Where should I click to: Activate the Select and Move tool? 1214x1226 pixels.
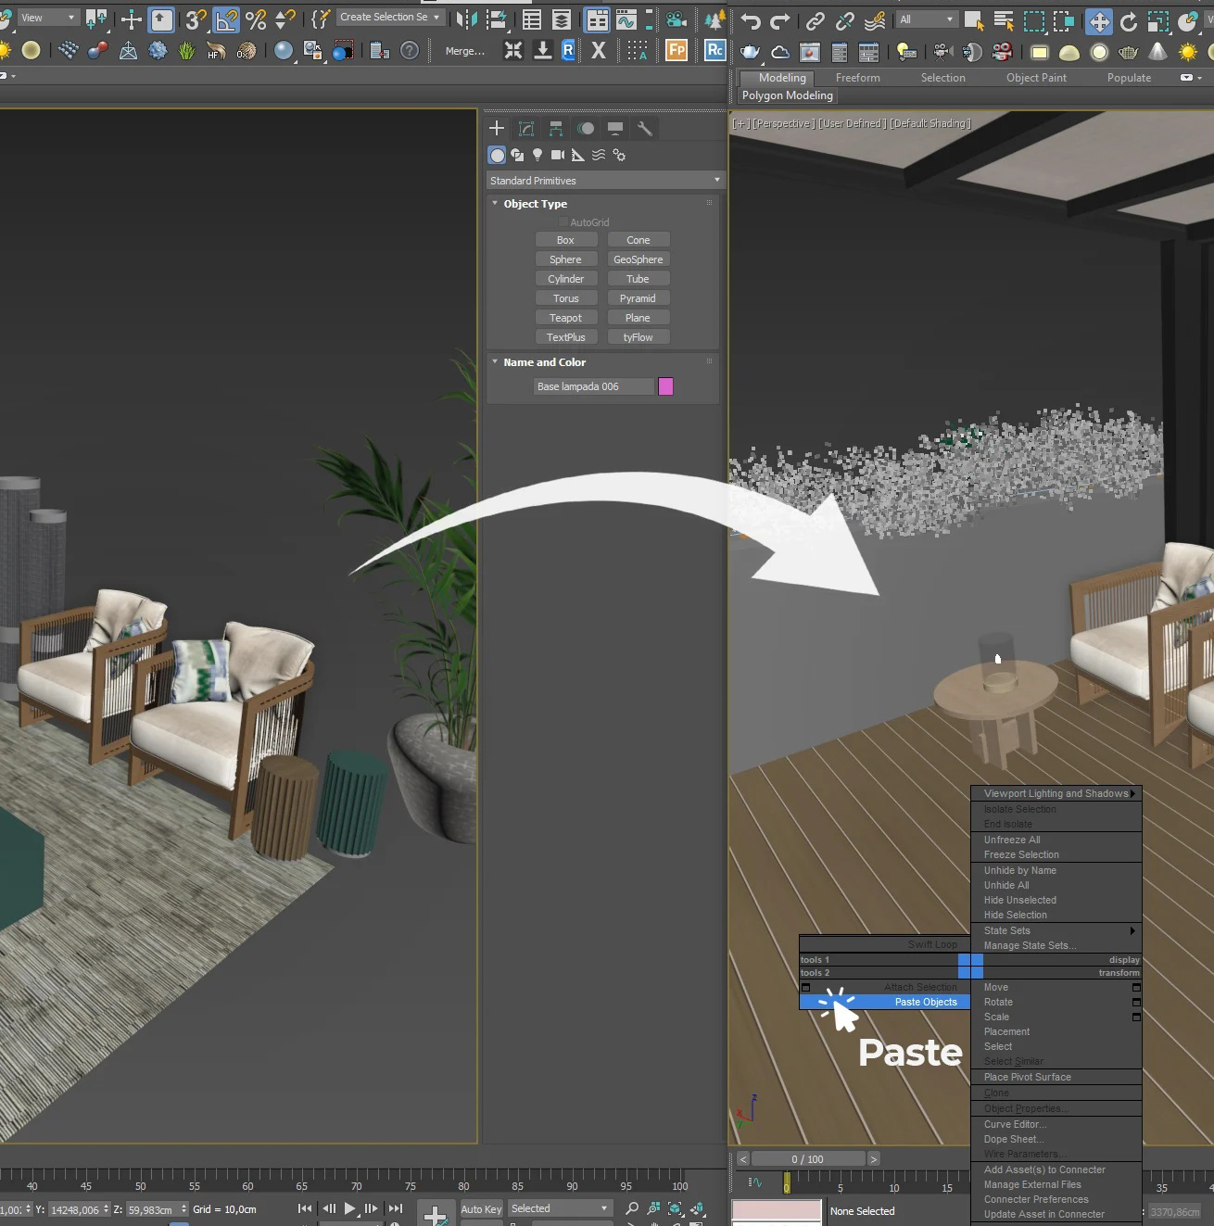[x=1098, y=20]
